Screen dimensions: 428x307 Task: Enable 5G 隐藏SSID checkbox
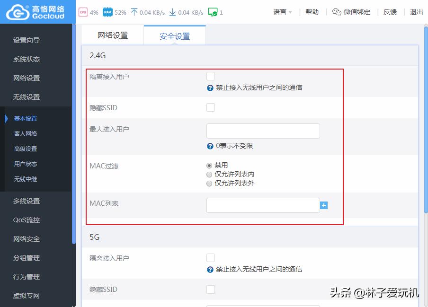click(x=211, y=289)
